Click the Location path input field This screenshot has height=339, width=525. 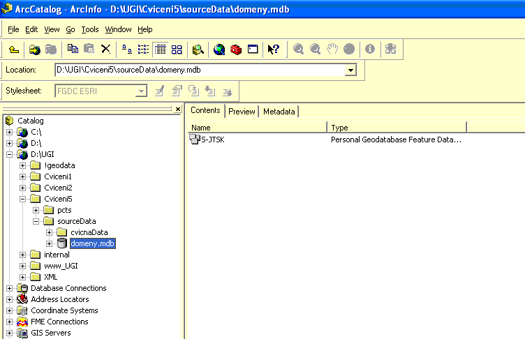[200, 70]
